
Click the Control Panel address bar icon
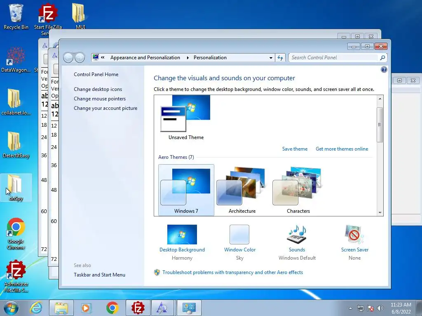tap(96, 57)
